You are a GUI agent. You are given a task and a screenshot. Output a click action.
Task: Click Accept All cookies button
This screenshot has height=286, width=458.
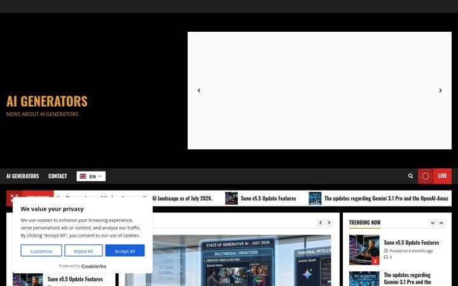pyautogui.click(x=125, y=250)
